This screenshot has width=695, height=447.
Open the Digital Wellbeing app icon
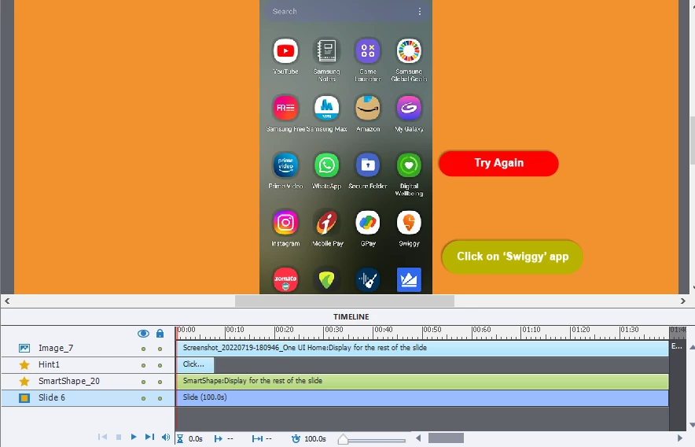click(409, 165)
